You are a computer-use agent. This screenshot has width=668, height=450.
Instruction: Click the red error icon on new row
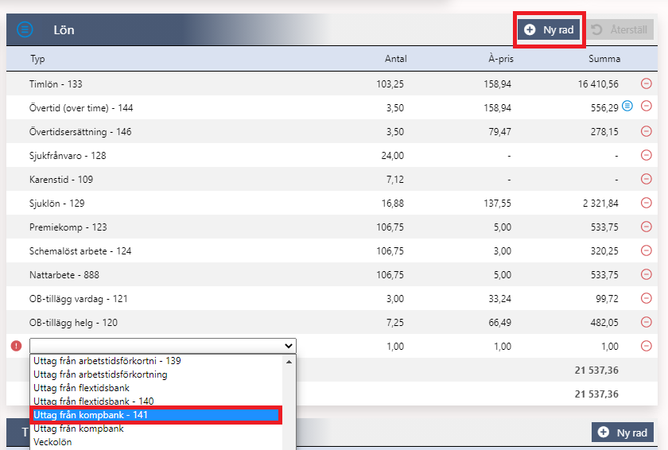tap(16, 346)
